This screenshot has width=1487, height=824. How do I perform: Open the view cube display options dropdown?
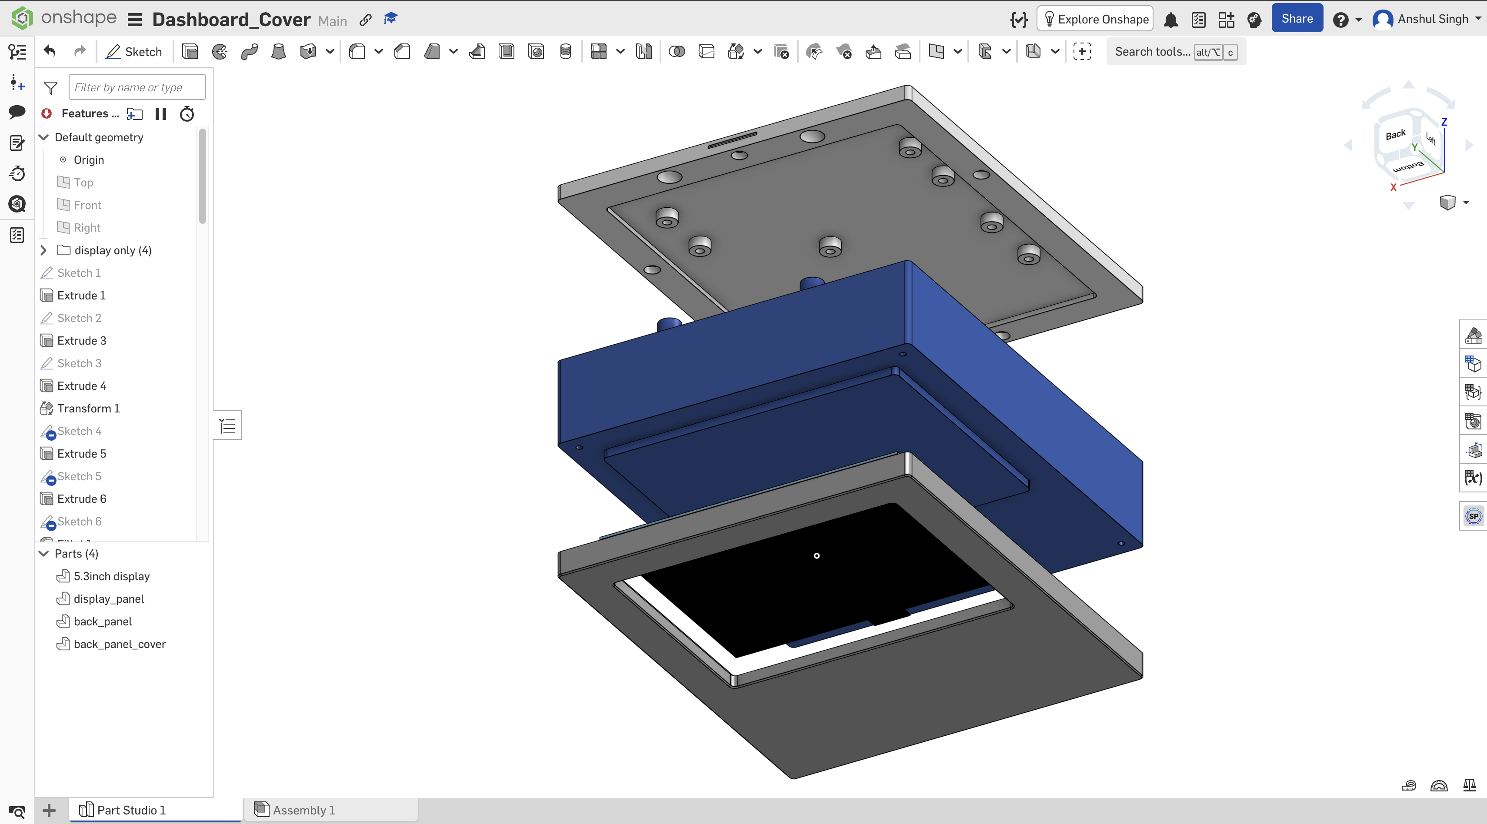[1466, 203]
